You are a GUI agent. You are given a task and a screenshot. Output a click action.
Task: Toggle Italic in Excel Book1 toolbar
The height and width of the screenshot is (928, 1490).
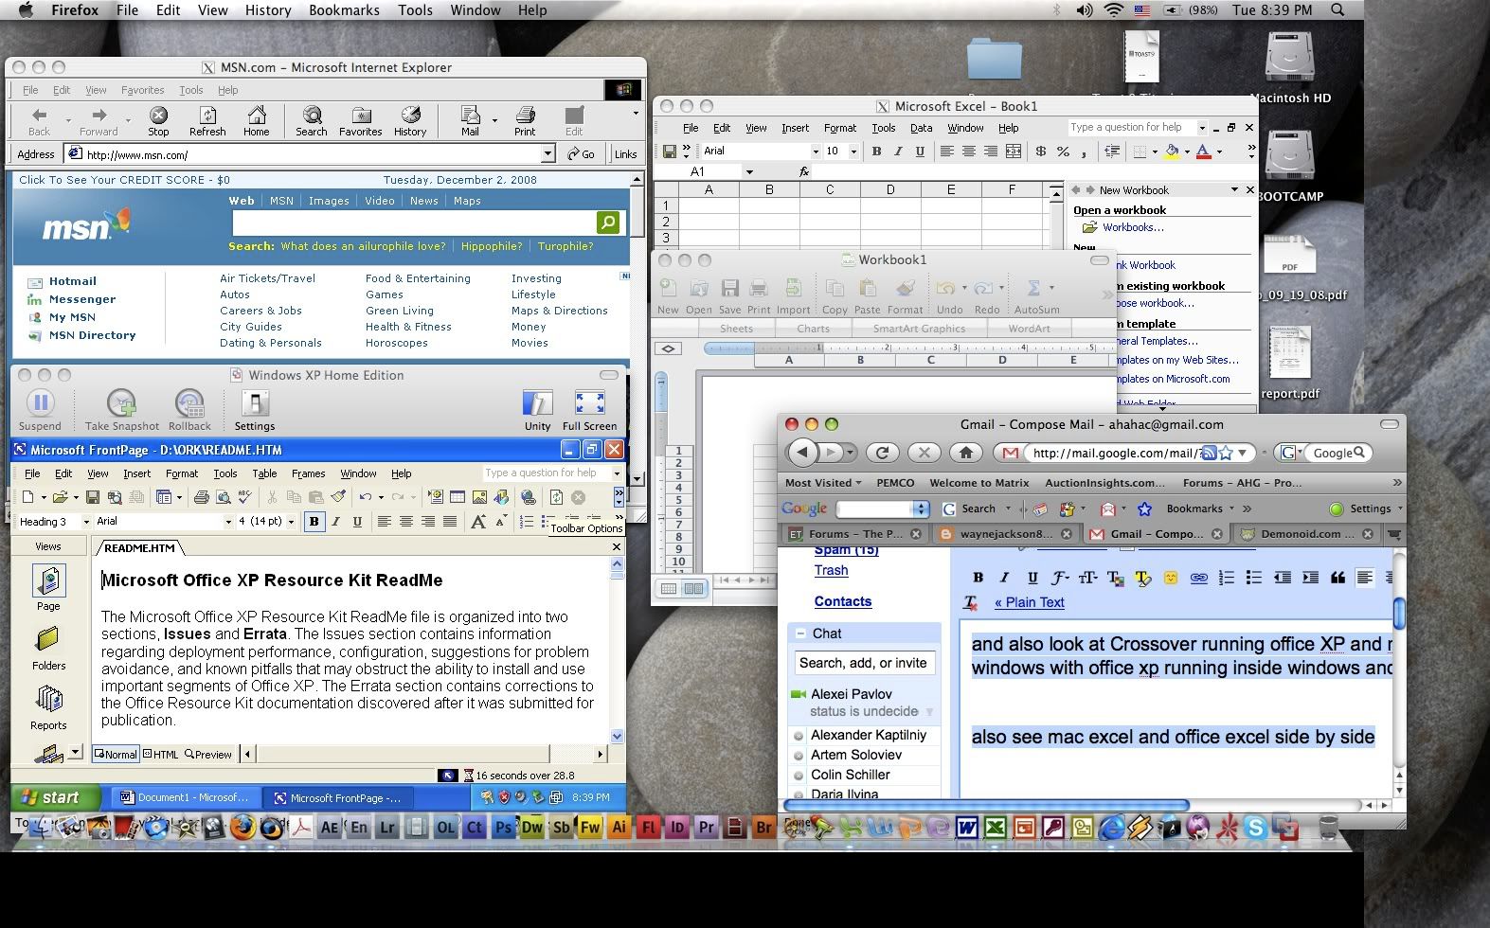(898, 152)
